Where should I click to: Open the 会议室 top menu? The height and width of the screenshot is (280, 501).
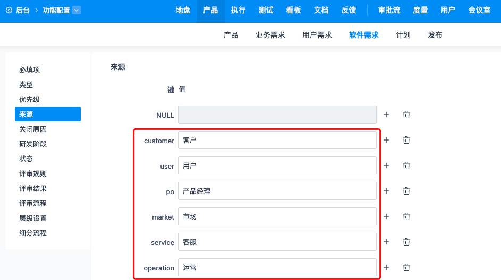479,10
